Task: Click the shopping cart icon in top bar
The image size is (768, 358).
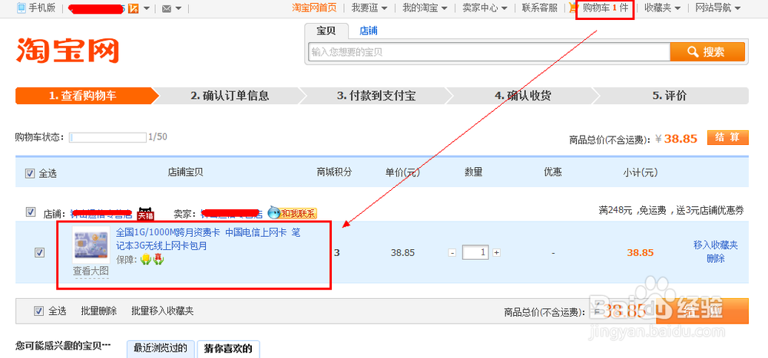Action: [x=574, y=8]
